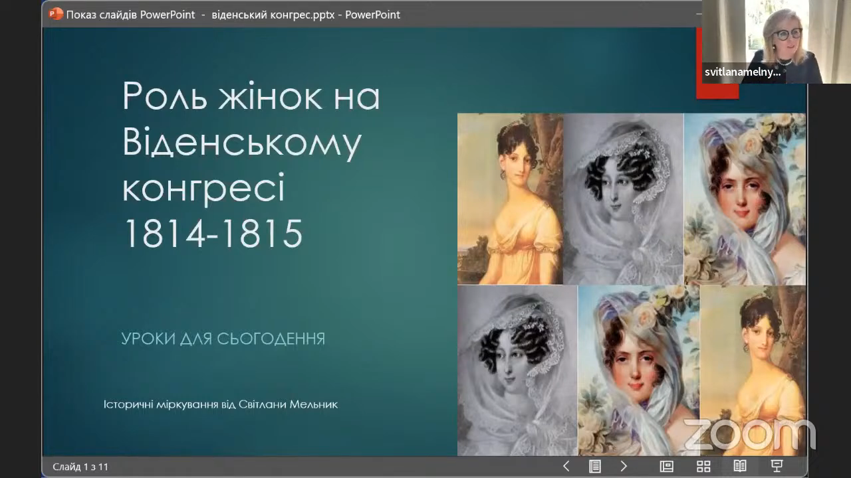The height and width of the screenshot is (478, 851).
Task: Click bottom-left grayscale portrait
Action: (x=517, y=370)
